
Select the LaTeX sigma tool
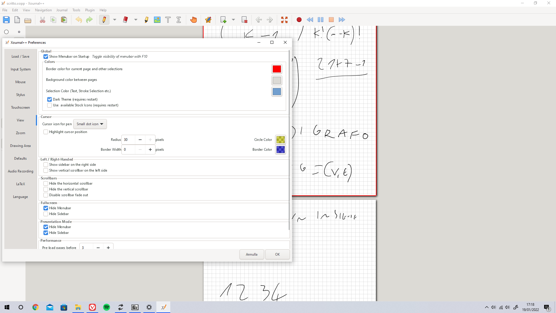coord(179,20)
